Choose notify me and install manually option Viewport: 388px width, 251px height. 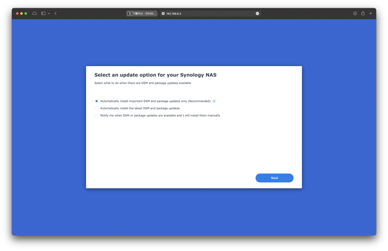tap(96, 115)
